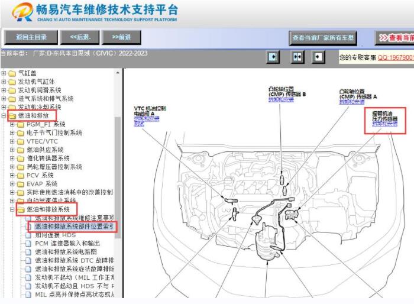This screenshot has height=304, width=414.
Task: Click the 燃油供应系统 folder icon
Action: 20,150
